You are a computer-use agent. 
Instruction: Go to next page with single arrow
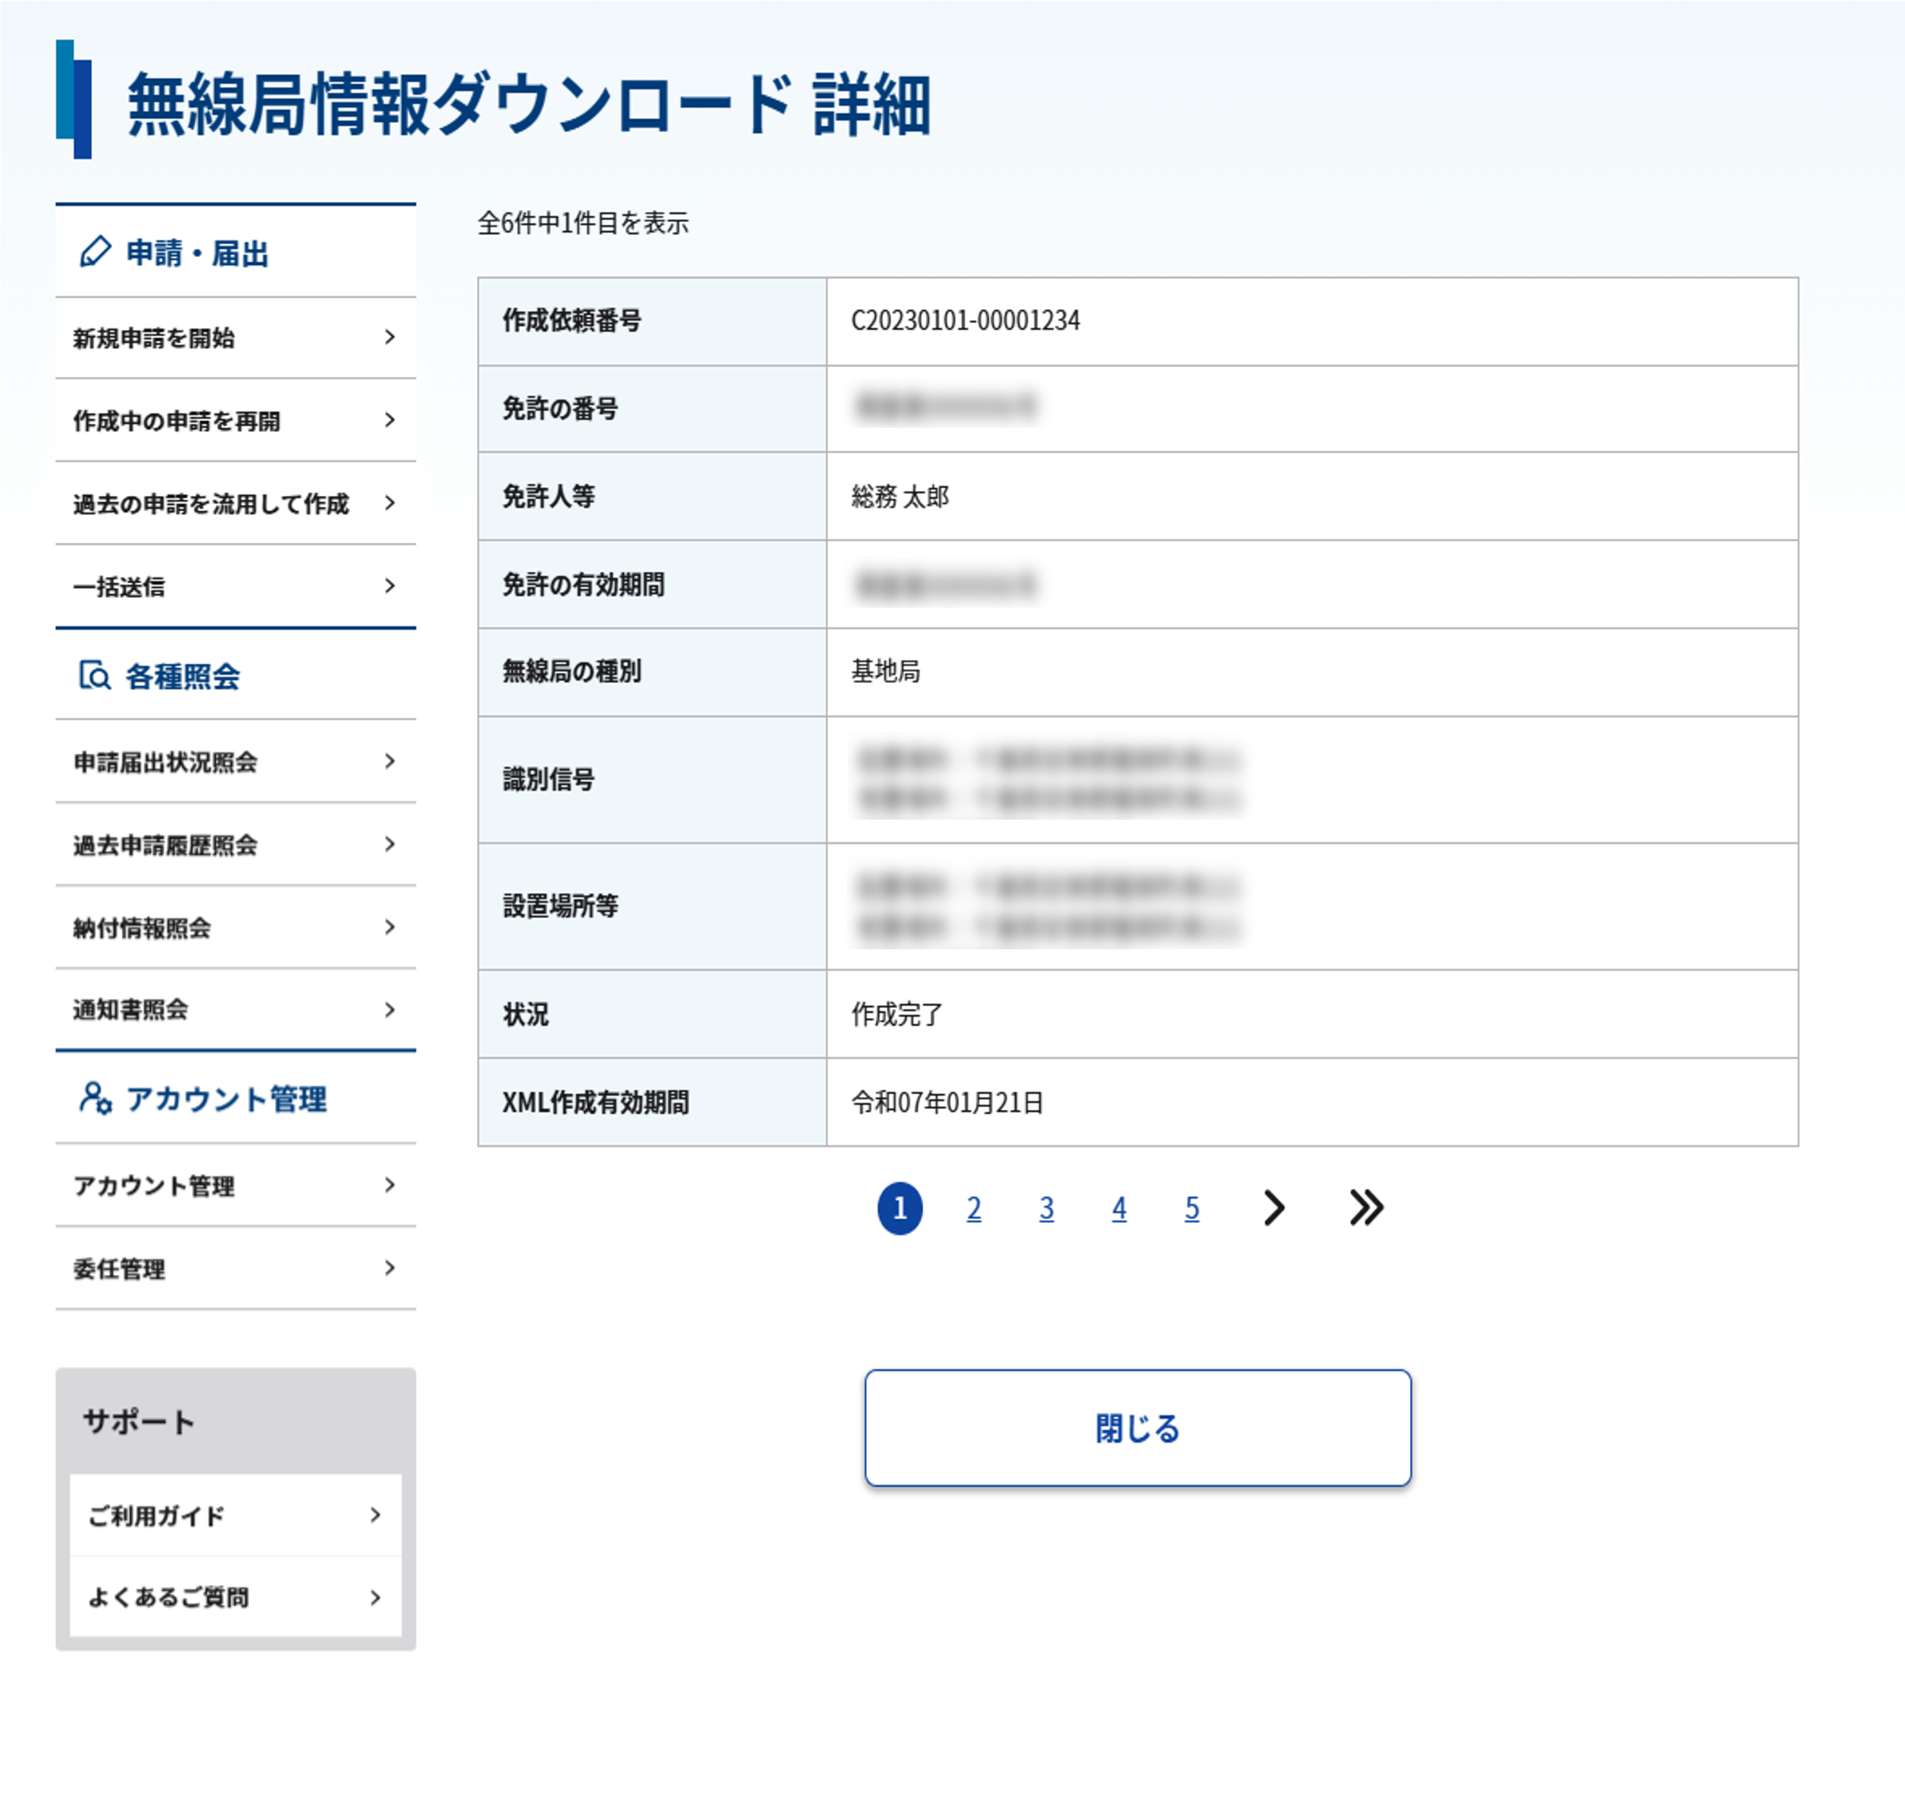click(x=1274, y=1208)
